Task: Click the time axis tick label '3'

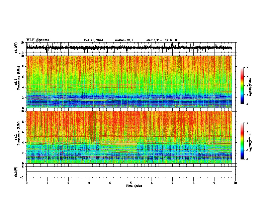Action: click(x=89, y=183)
